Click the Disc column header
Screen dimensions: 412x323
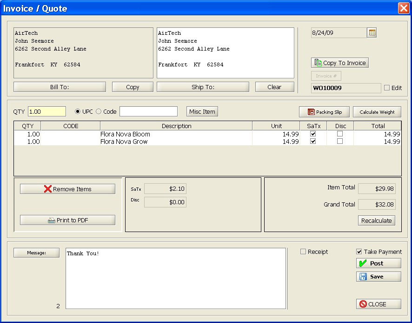click(x=340, y=126)
